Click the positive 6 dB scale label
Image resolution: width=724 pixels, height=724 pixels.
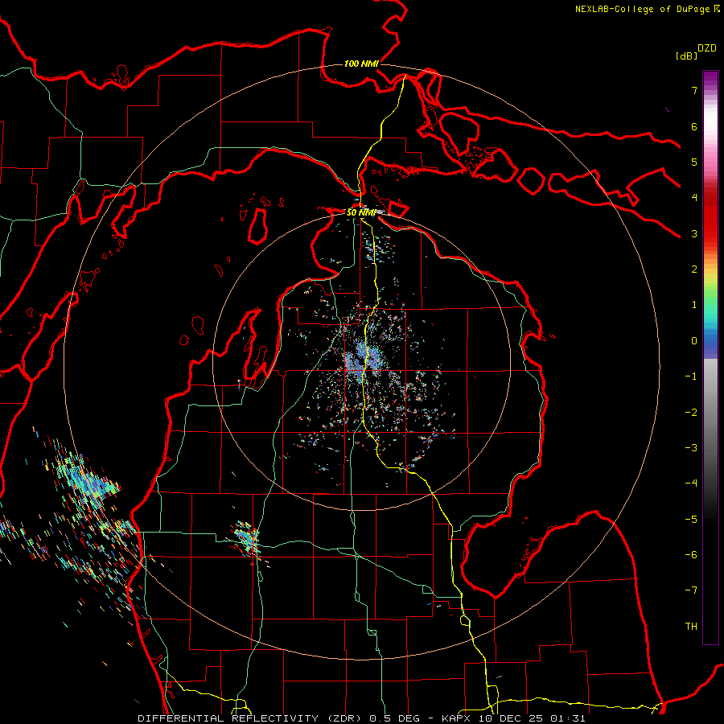point(694,126)
